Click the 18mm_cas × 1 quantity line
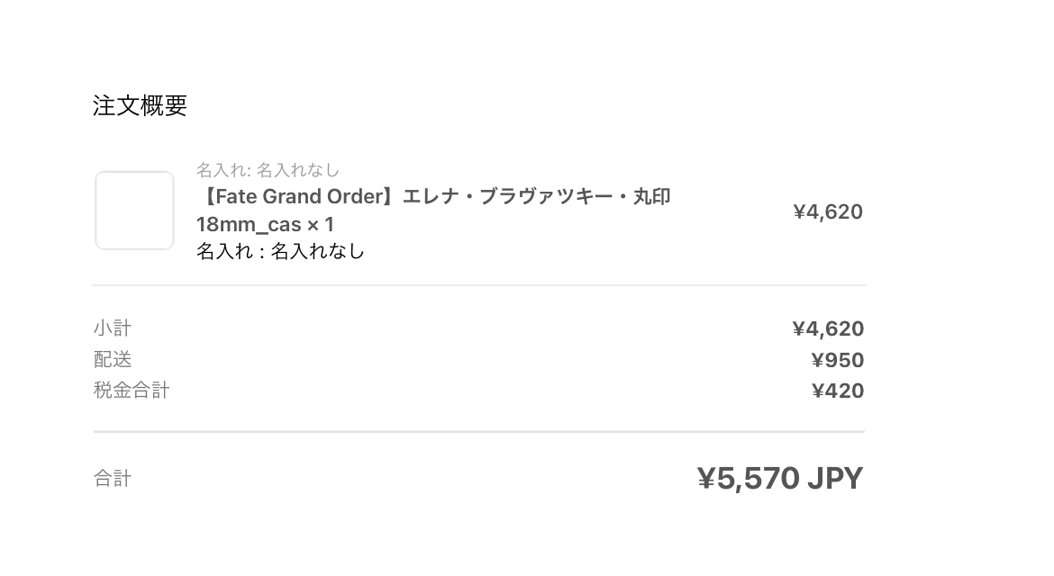Image resolution: width=1054 pixels, height=576 pixels. [x=265, y=224]
